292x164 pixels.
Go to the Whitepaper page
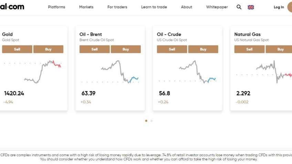217,7
